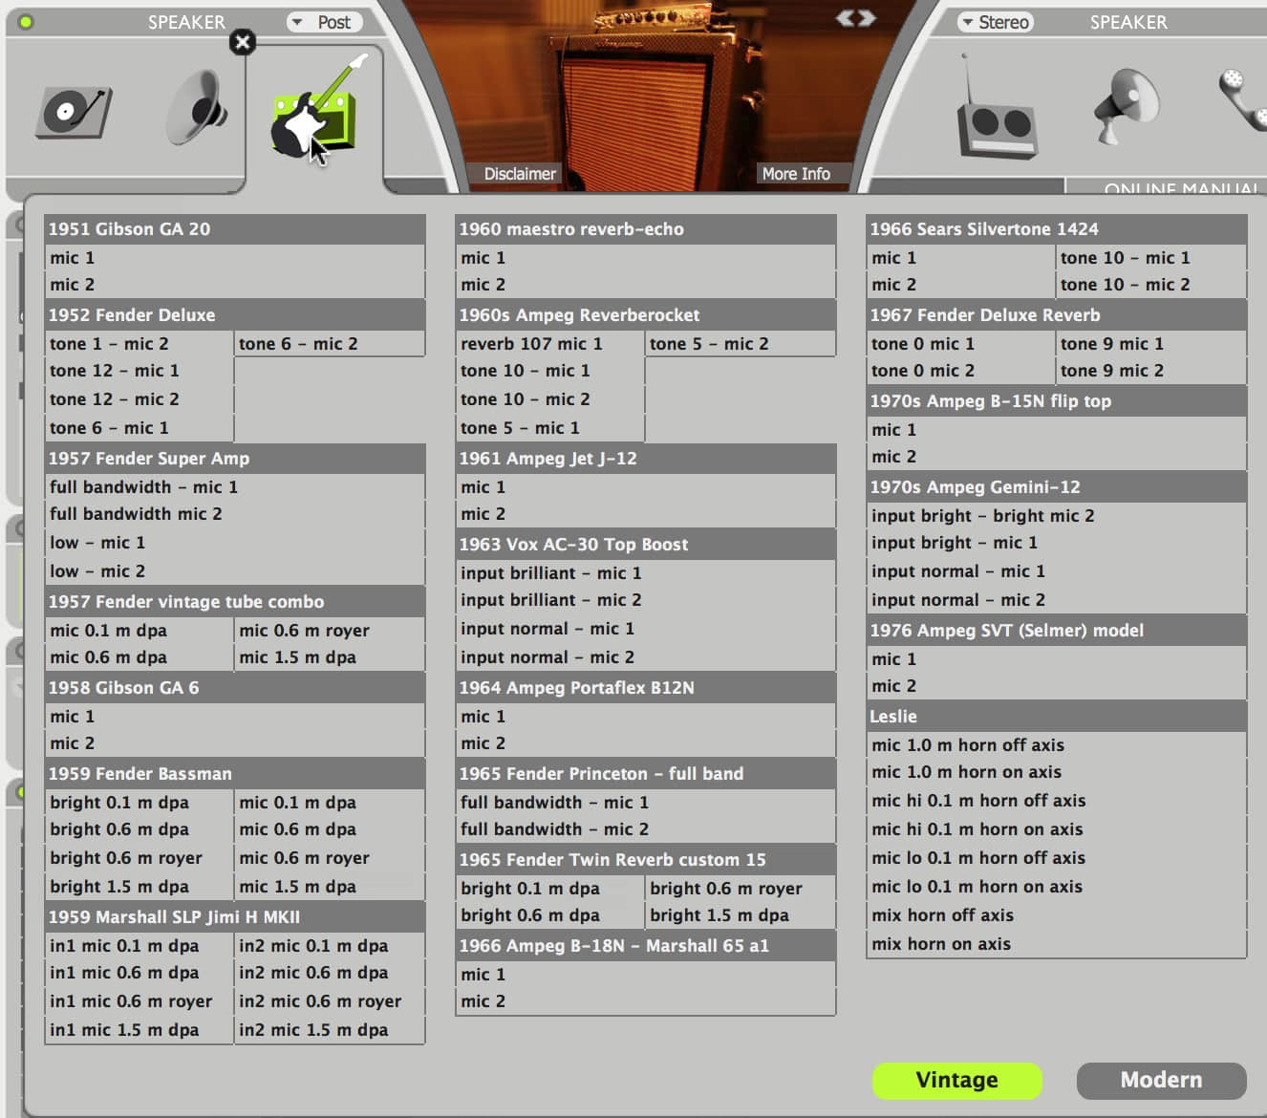
Task: Choose tone 6 - mic 2 under 1952 Fender Deluxe
Action: (329, 344)
